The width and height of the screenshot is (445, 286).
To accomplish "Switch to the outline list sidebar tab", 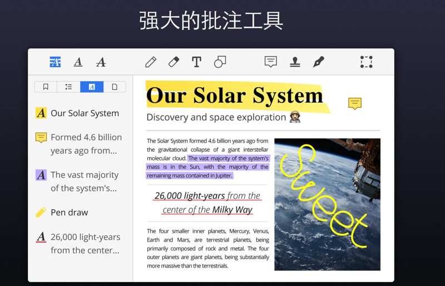I will [68, 87].
